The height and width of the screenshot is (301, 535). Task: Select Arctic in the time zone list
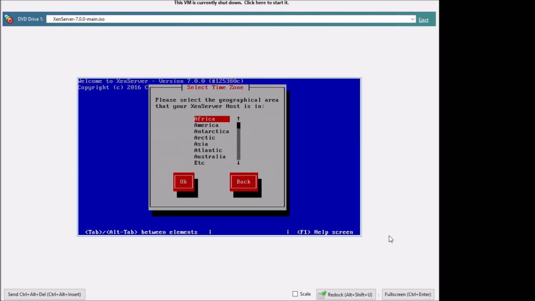click(204, 138)
